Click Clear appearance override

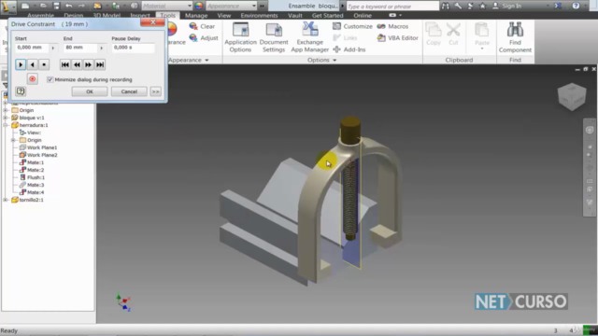202,26
